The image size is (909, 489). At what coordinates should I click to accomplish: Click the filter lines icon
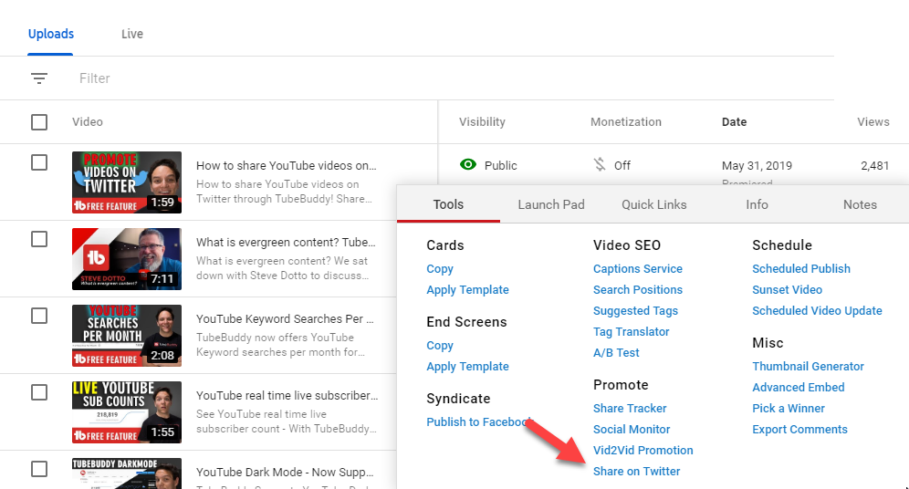point(39,78)
